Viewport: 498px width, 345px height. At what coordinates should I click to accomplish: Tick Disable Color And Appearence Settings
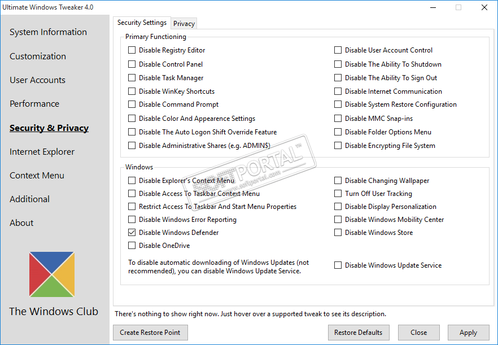coord(132,119)
